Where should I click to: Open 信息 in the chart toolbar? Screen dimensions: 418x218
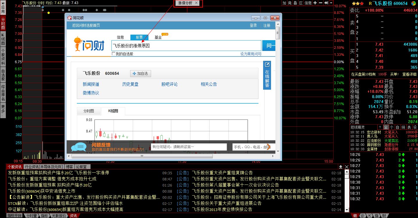[x=308, y=3]
